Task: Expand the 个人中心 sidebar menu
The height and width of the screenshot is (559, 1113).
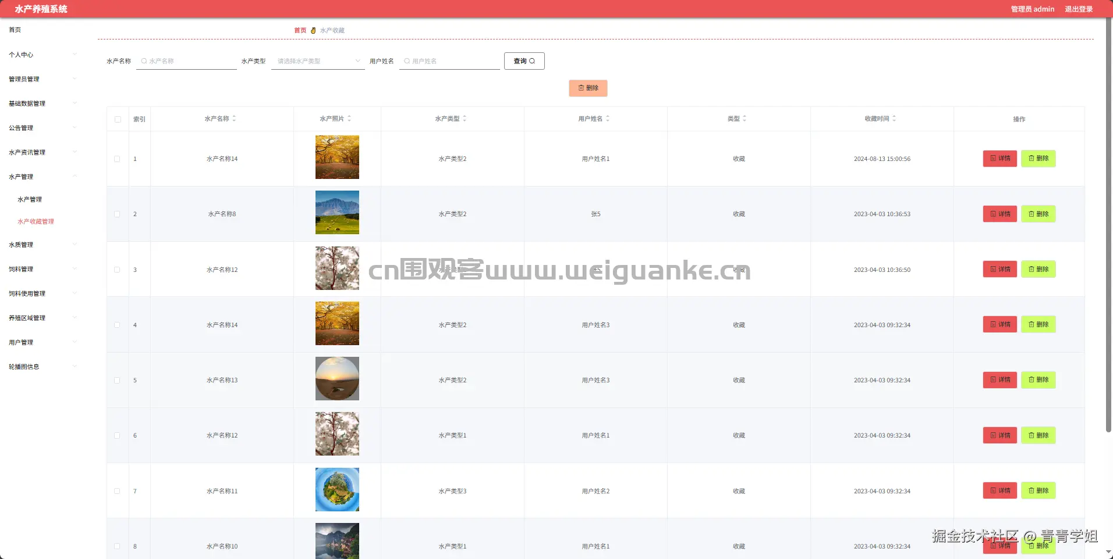Action: (43, 55)
